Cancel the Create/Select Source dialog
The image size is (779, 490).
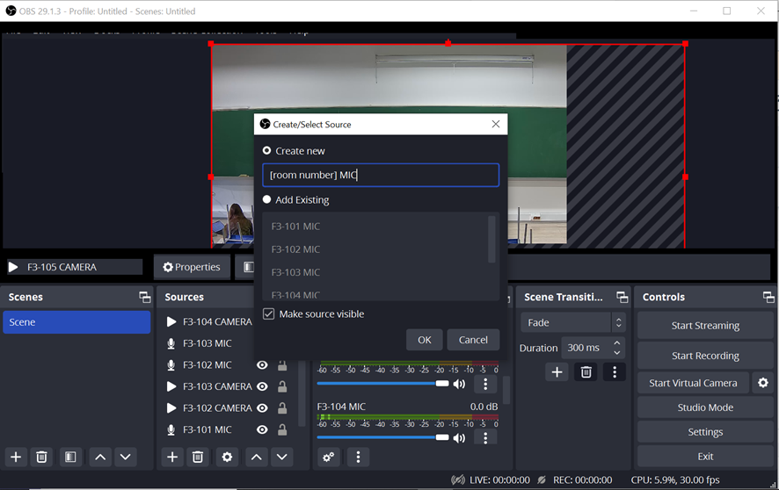pos(473,340)
